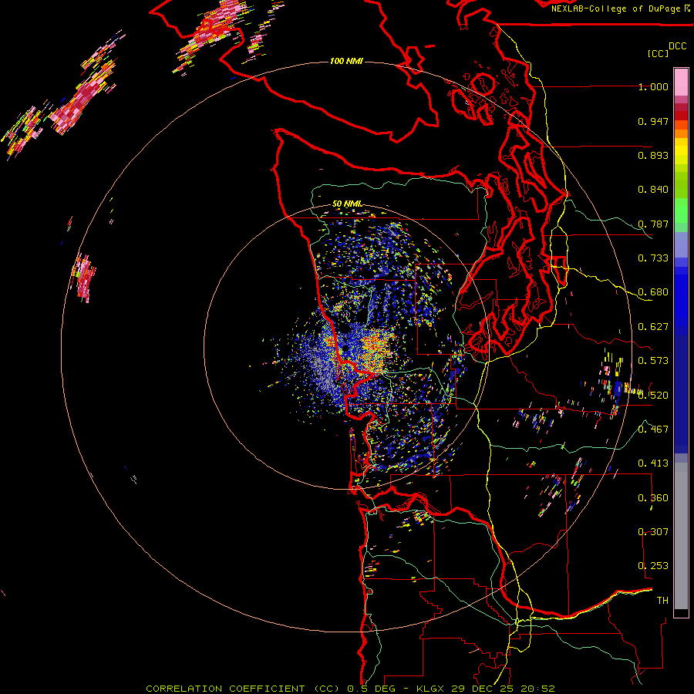
Task: Click the 1.000 scale value
Action: point(653,86)
